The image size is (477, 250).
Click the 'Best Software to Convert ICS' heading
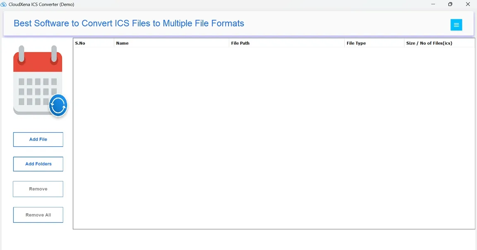point(129,24)
